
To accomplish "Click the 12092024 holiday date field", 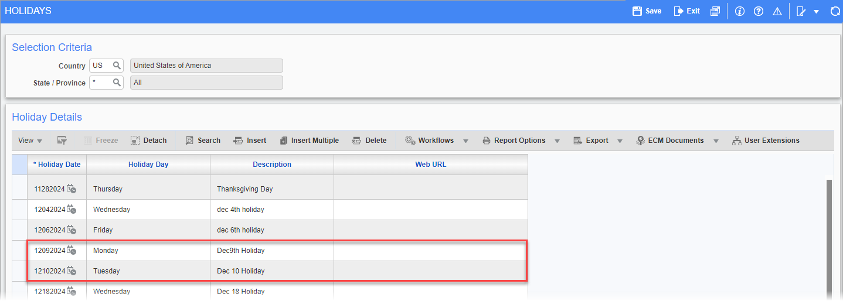I will click(50, 251).
